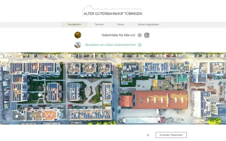Open the Forum menu item
This screenshot has width=226, height=141.
tap(121, 24)
